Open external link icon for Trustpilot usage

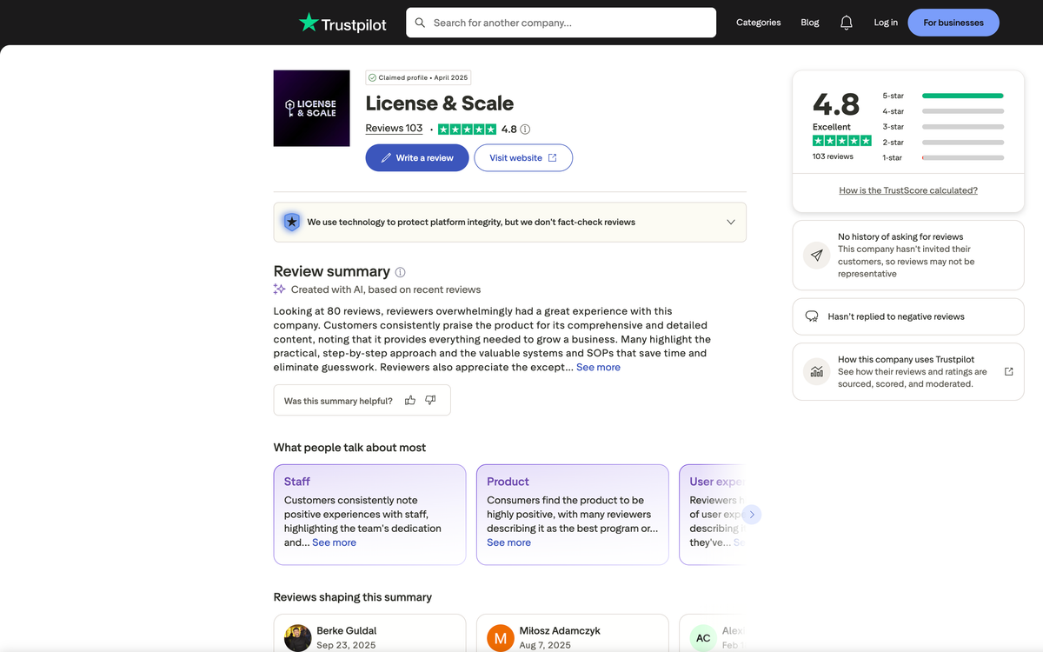(1008, 371)
